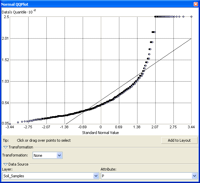Screen dimensions: 200x183
Task: Select the data point near -3.1 normal value
Action: tap(18, 122)
